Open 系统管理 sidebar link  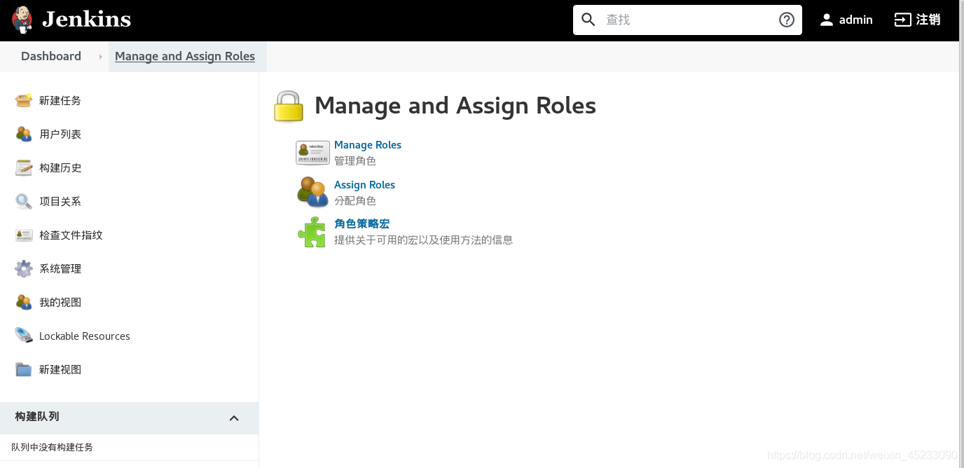click(60, 268)
